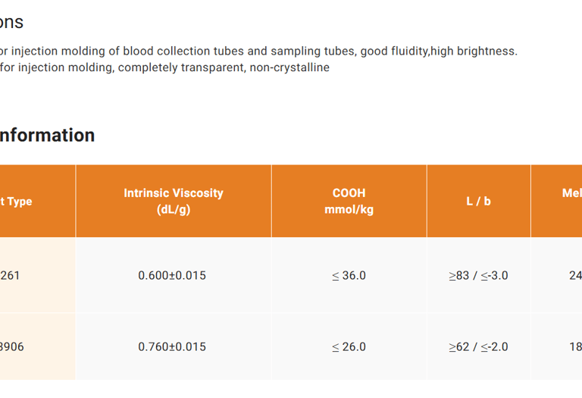Select the 0.760±0.015 viscosity cell
Screen dimensions: 582x398
172,346
